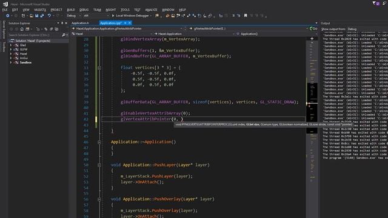Open the Solution Configurations Debug dropdown
Viewport: 388px width, 218px height.
tap(74, 16)
